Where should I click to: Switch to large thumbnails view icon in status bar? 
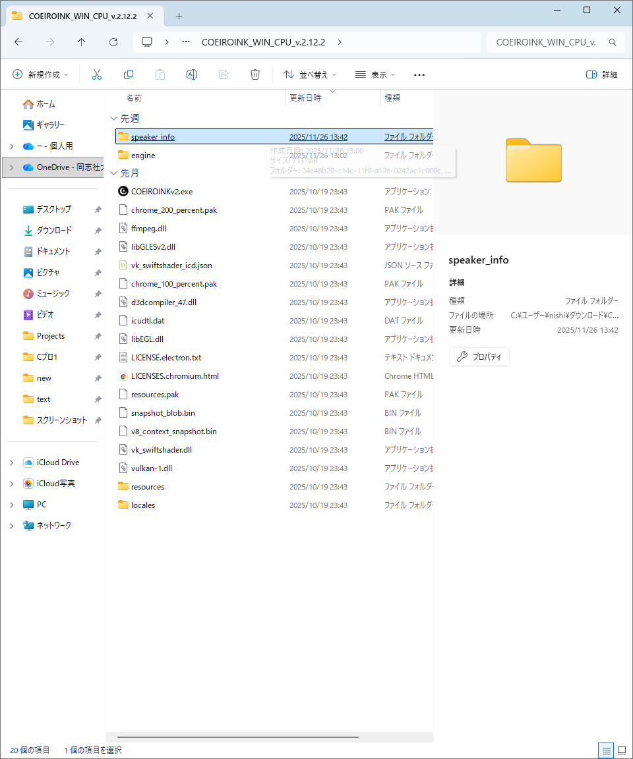tap(622, 750)
